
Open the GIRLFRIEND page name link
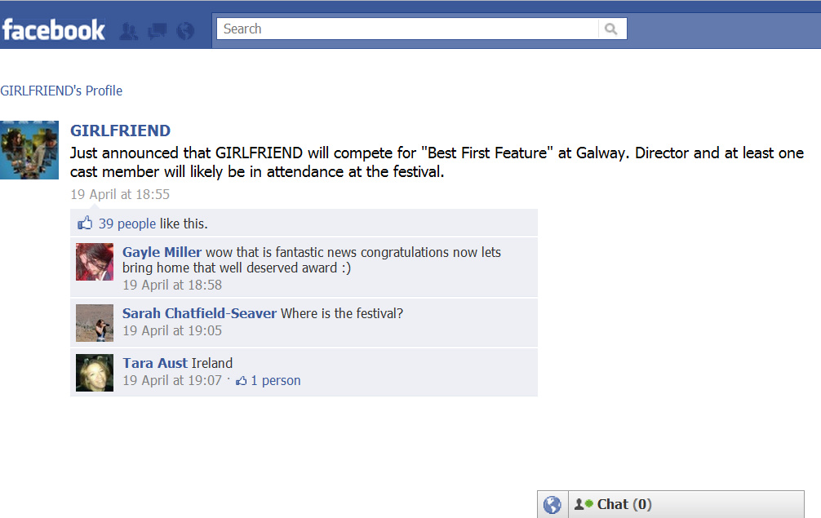[121, 131]
